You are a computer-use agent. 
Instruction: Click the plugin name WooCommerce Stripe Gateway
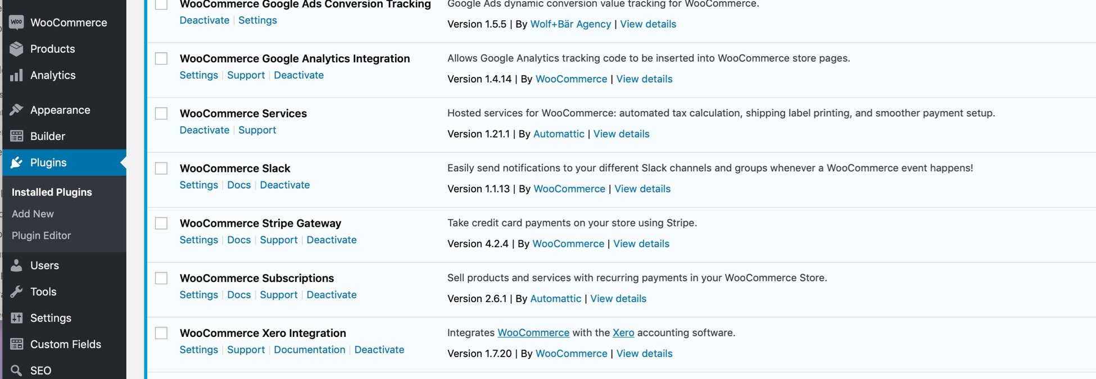(260, 223)
